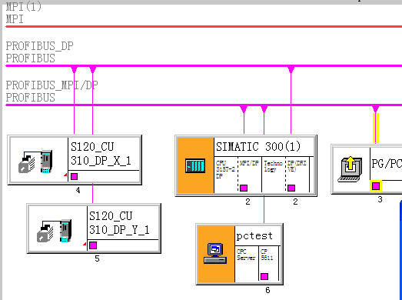Select S120_CU 310_DP_X_1 interface square

[x=74, y=177]
